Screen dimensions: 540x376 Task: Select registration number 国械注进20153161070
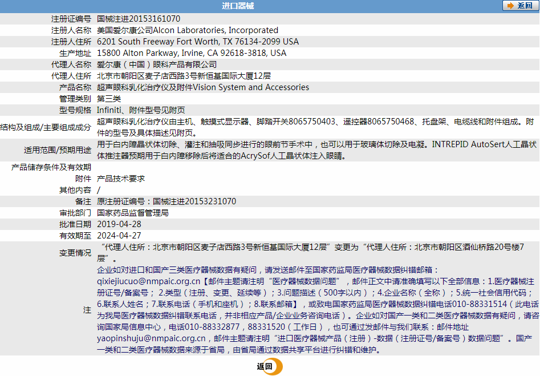[x=139, y=19]
